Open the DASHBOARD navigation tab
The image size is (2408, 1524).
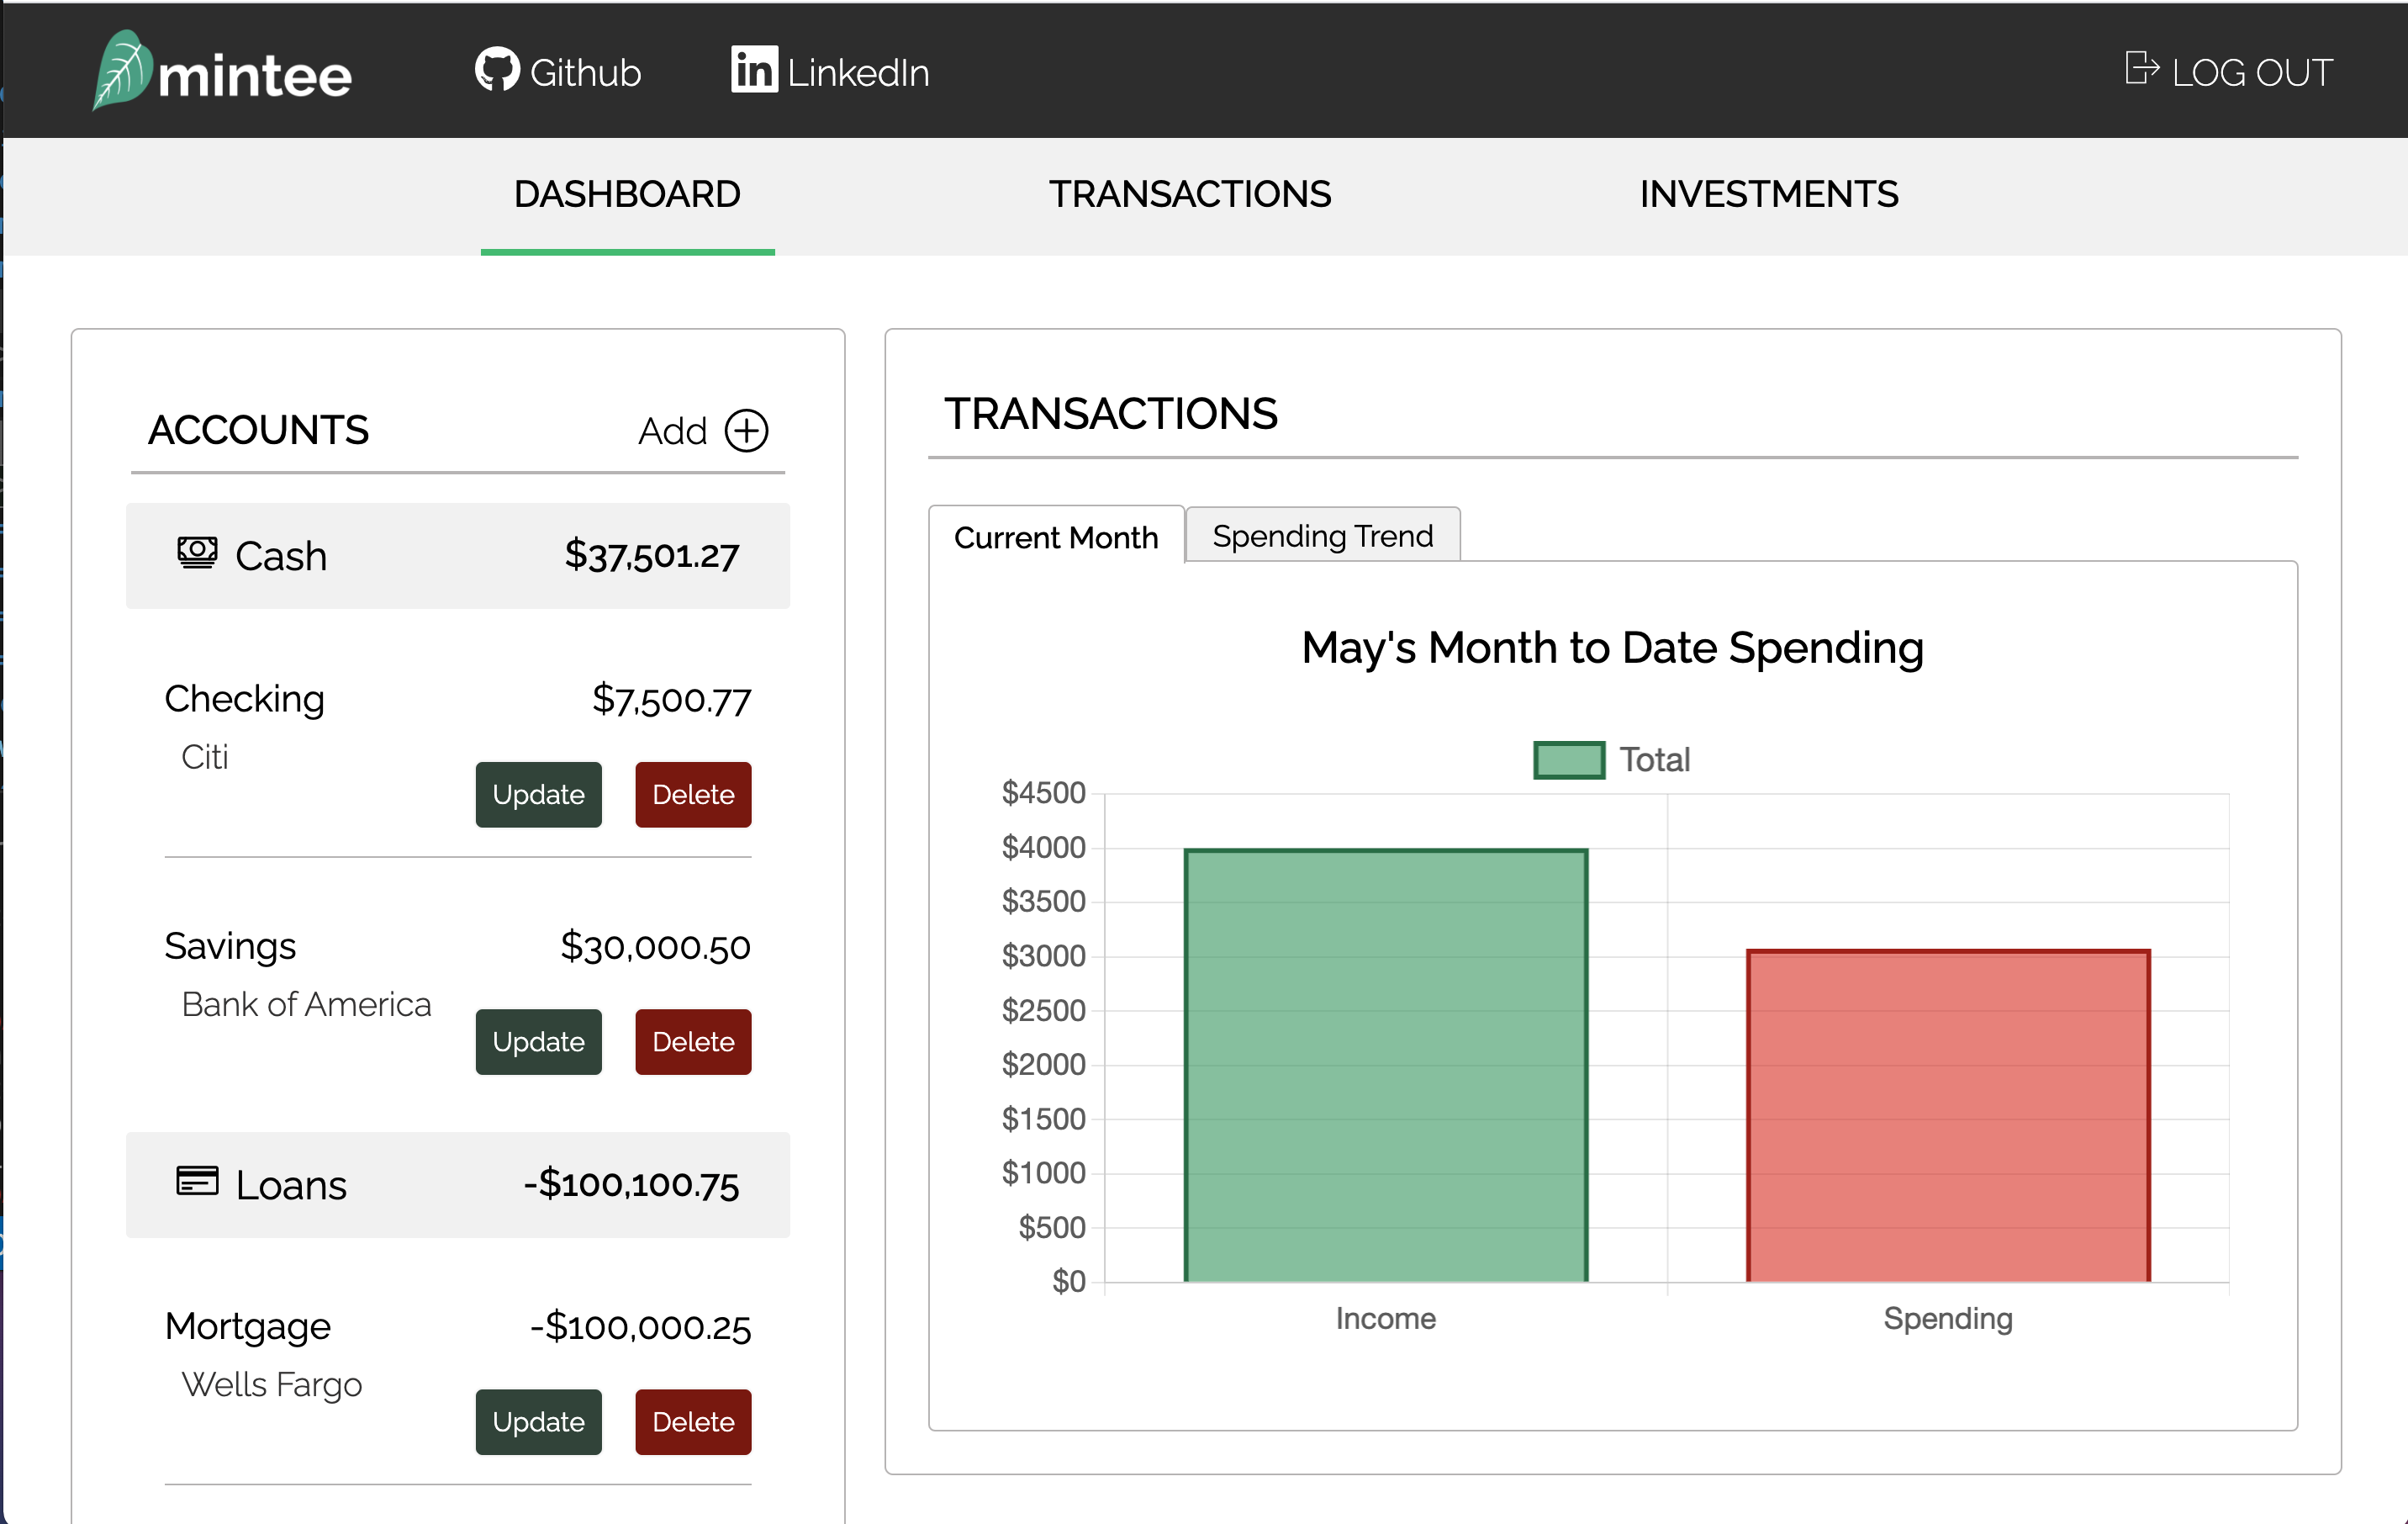(x=627, y=194)
